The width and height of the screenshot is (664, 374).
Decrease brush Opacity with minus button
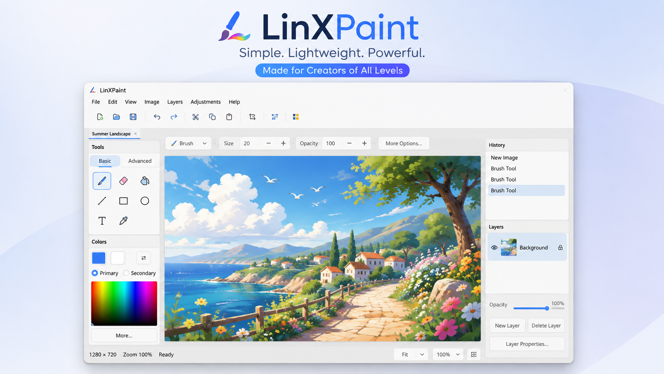[x=349, y=143]
